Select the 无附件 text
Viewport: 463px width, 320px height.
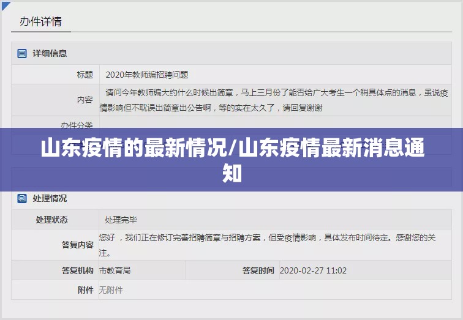(111, 290)
